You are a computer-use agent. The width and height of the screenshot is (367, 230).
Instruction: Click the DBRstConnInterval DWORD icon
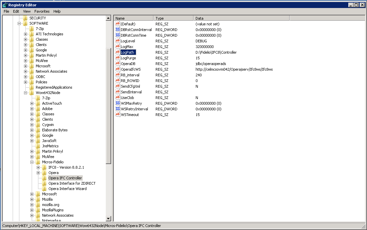pyautogui.click(x=117, y=29)
